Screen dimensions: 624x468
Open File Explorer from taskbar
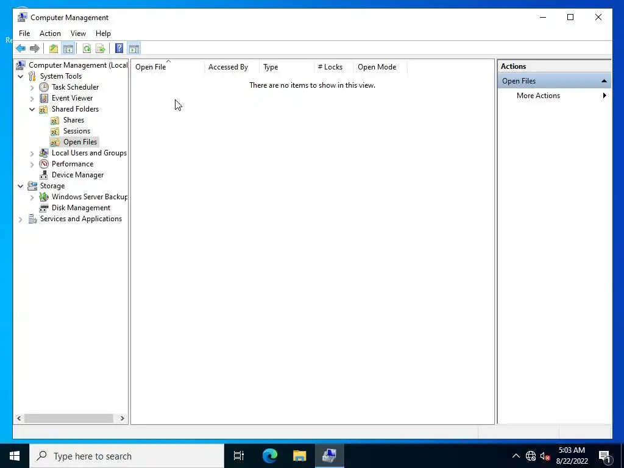(299, 456)
